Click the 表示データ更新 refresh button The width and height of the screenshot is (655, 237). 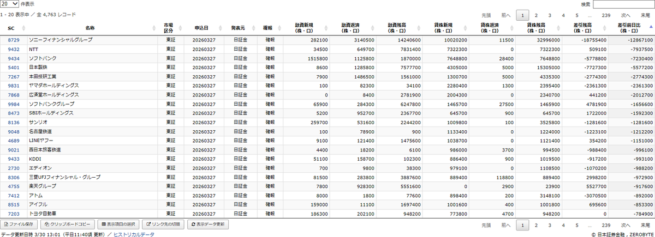point(208,224)
